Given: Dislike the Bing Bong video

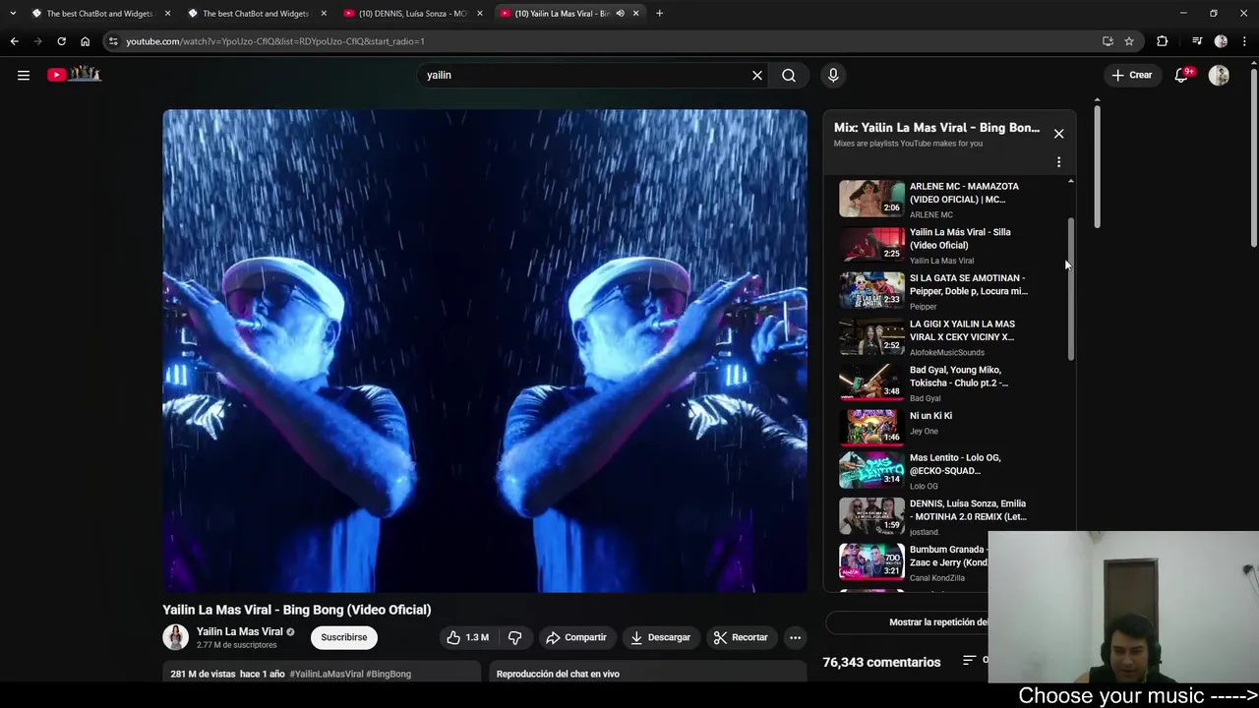Looking at the screenshot, I should pyautogui.click(x=514, y=637).
